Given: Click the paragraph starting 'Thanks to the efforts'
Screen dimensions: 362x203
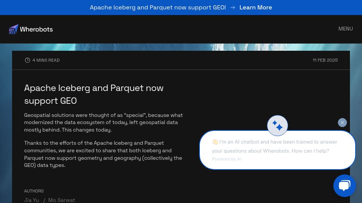Looking at the screenshot, I should click(x=103, y=154).
